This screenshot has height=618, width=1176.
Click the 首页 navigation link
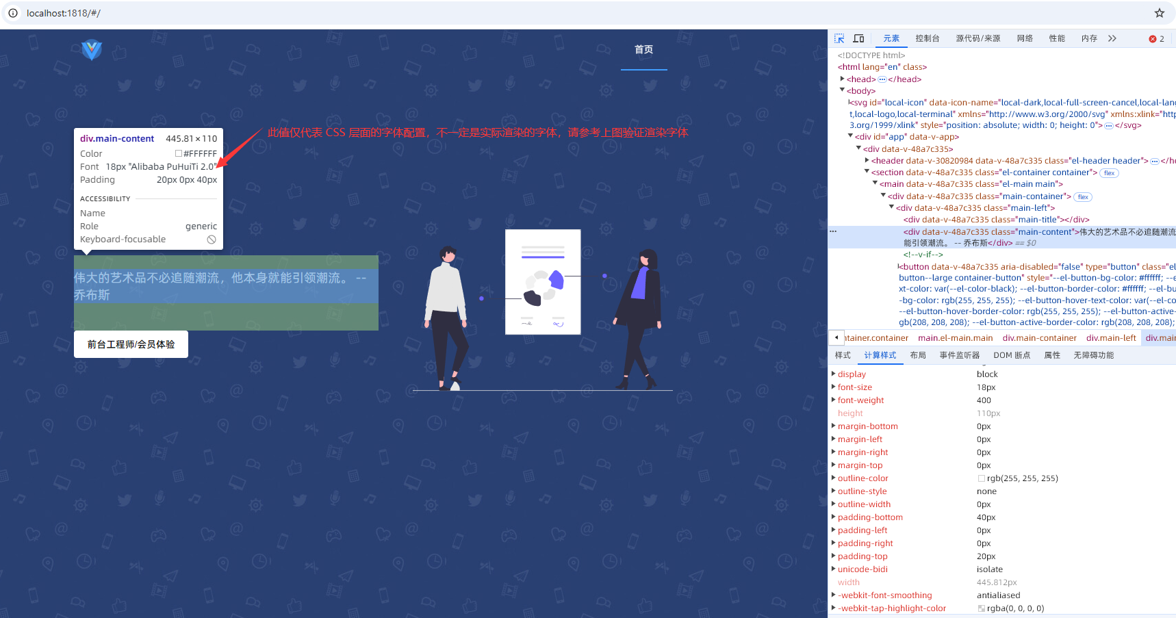643,49
